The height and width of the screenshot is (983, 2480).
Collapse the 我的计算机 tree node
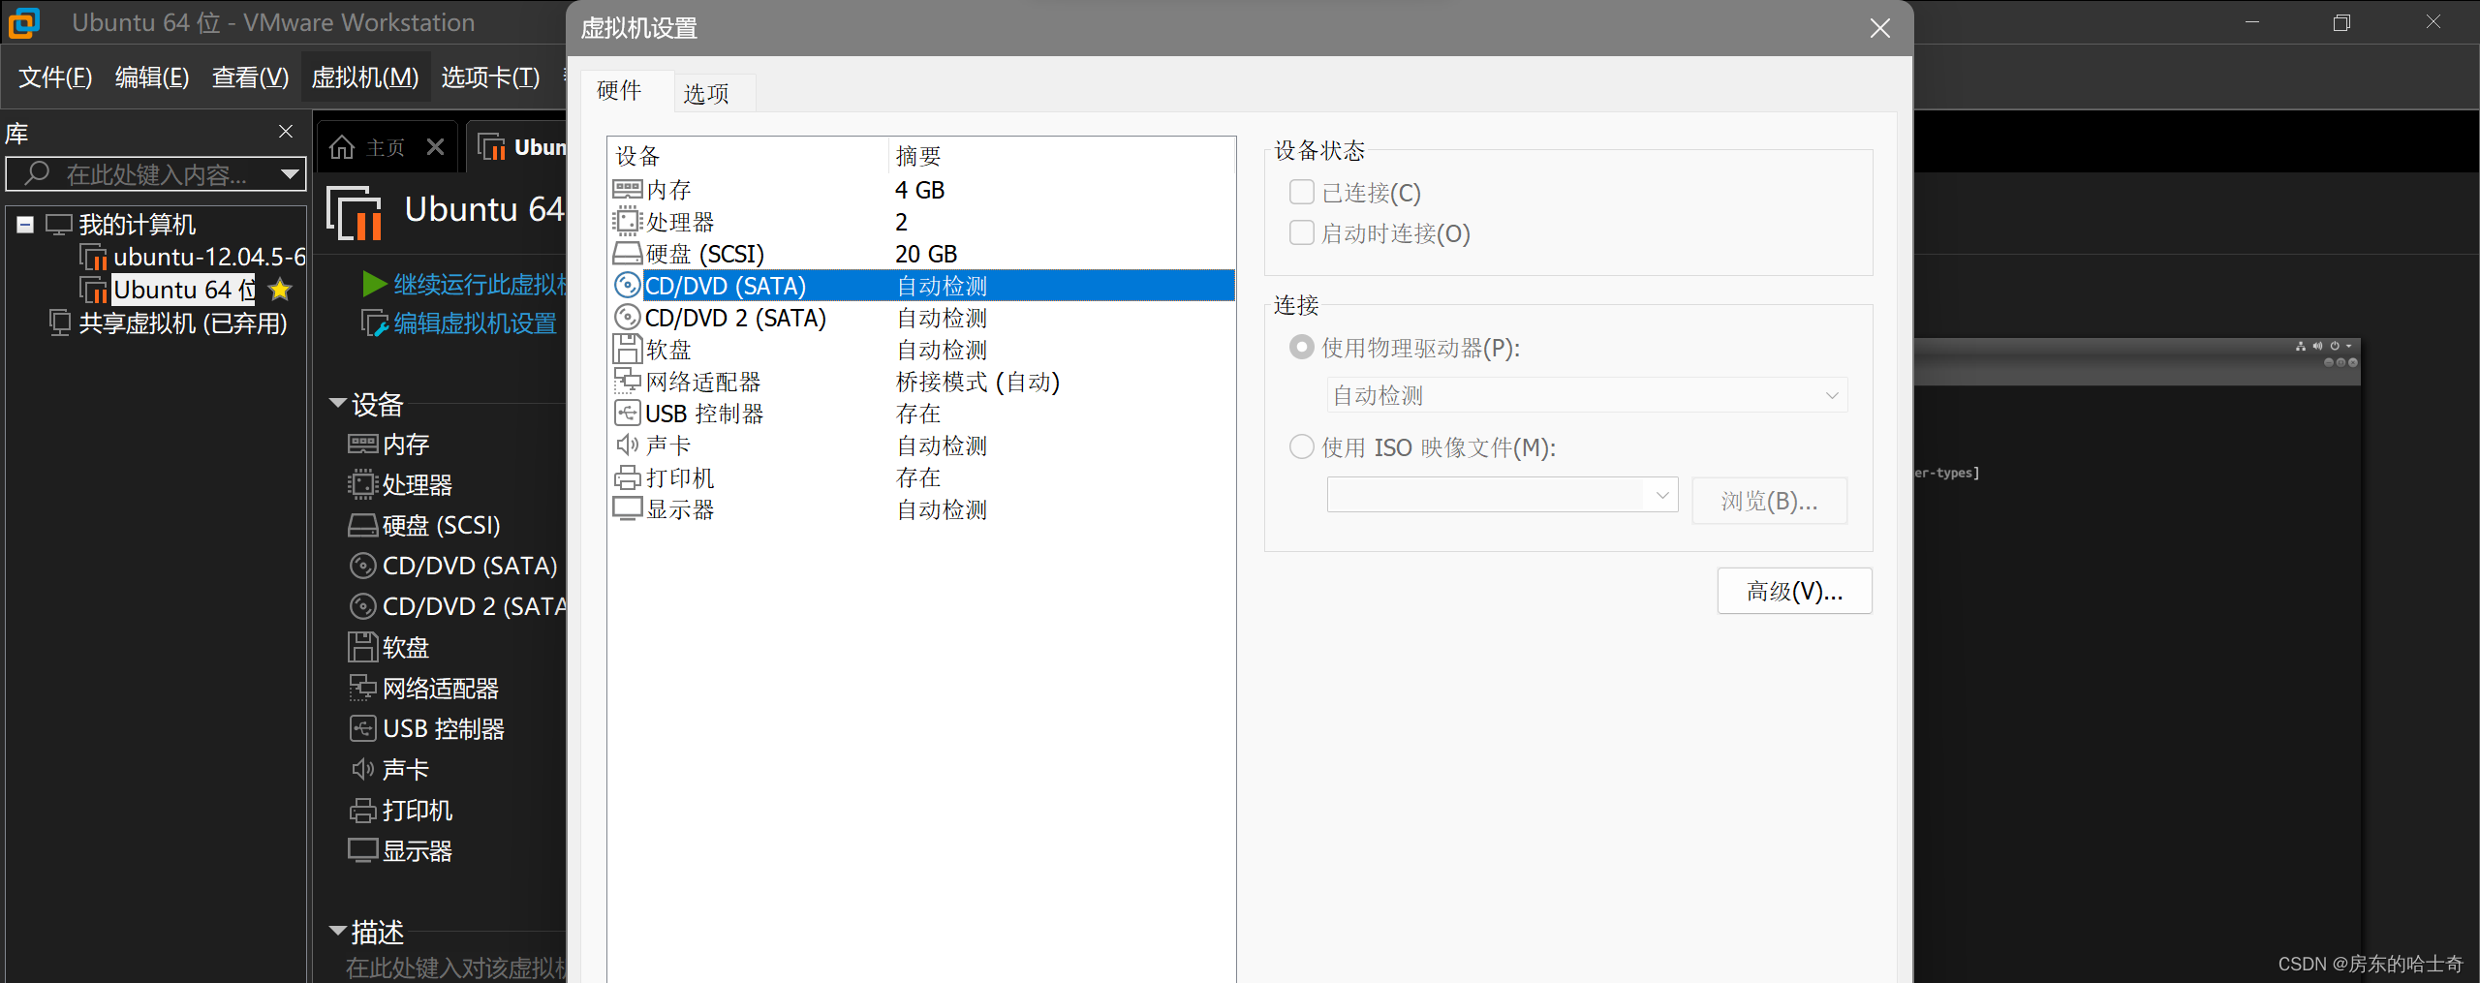click(x=25, y=225)
